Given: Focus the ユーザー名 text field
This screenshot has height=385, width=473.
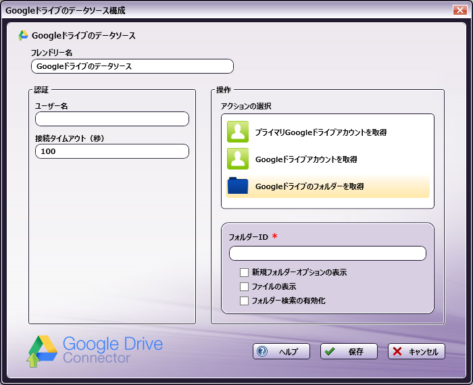Looking at the screenshot, I should (x=112, y=119).
